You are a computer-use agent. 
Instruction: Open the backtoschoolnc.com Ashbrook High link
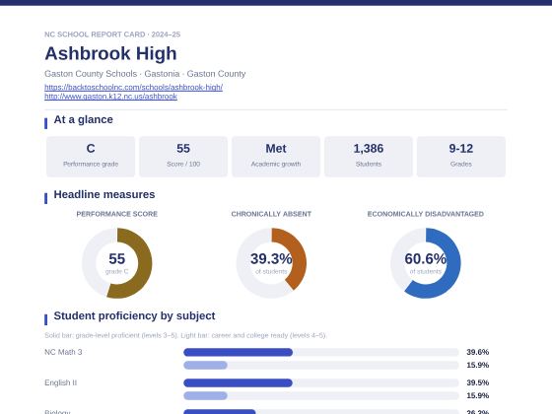pos(133,87)
